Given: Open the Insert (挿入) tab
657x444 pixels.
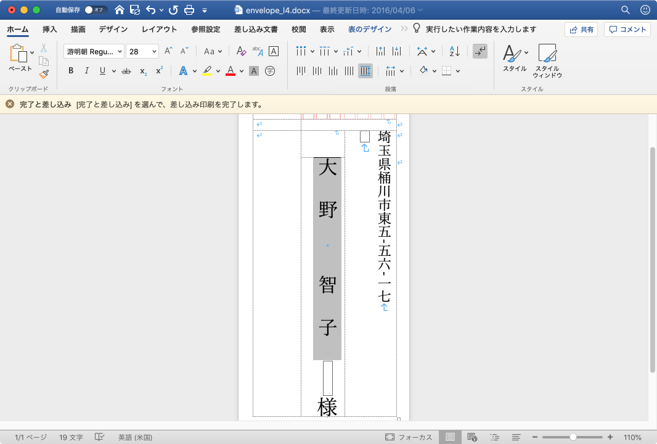Looking at the screenshot, I should (x=49, y=30).
